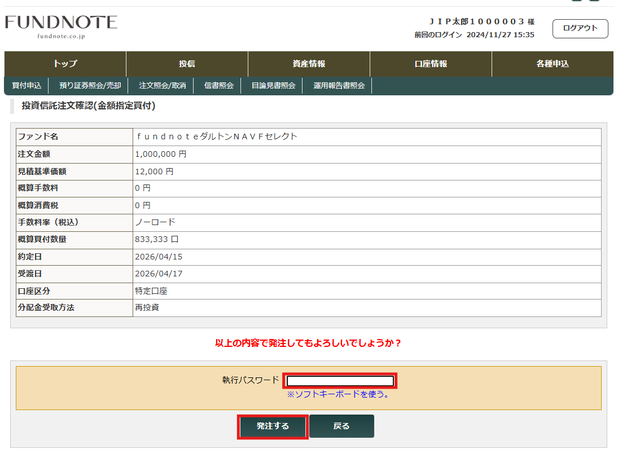Viewport: 618px width, 449px height.
Task: Switch to the 投信 navigation tab
Action: 186,64
